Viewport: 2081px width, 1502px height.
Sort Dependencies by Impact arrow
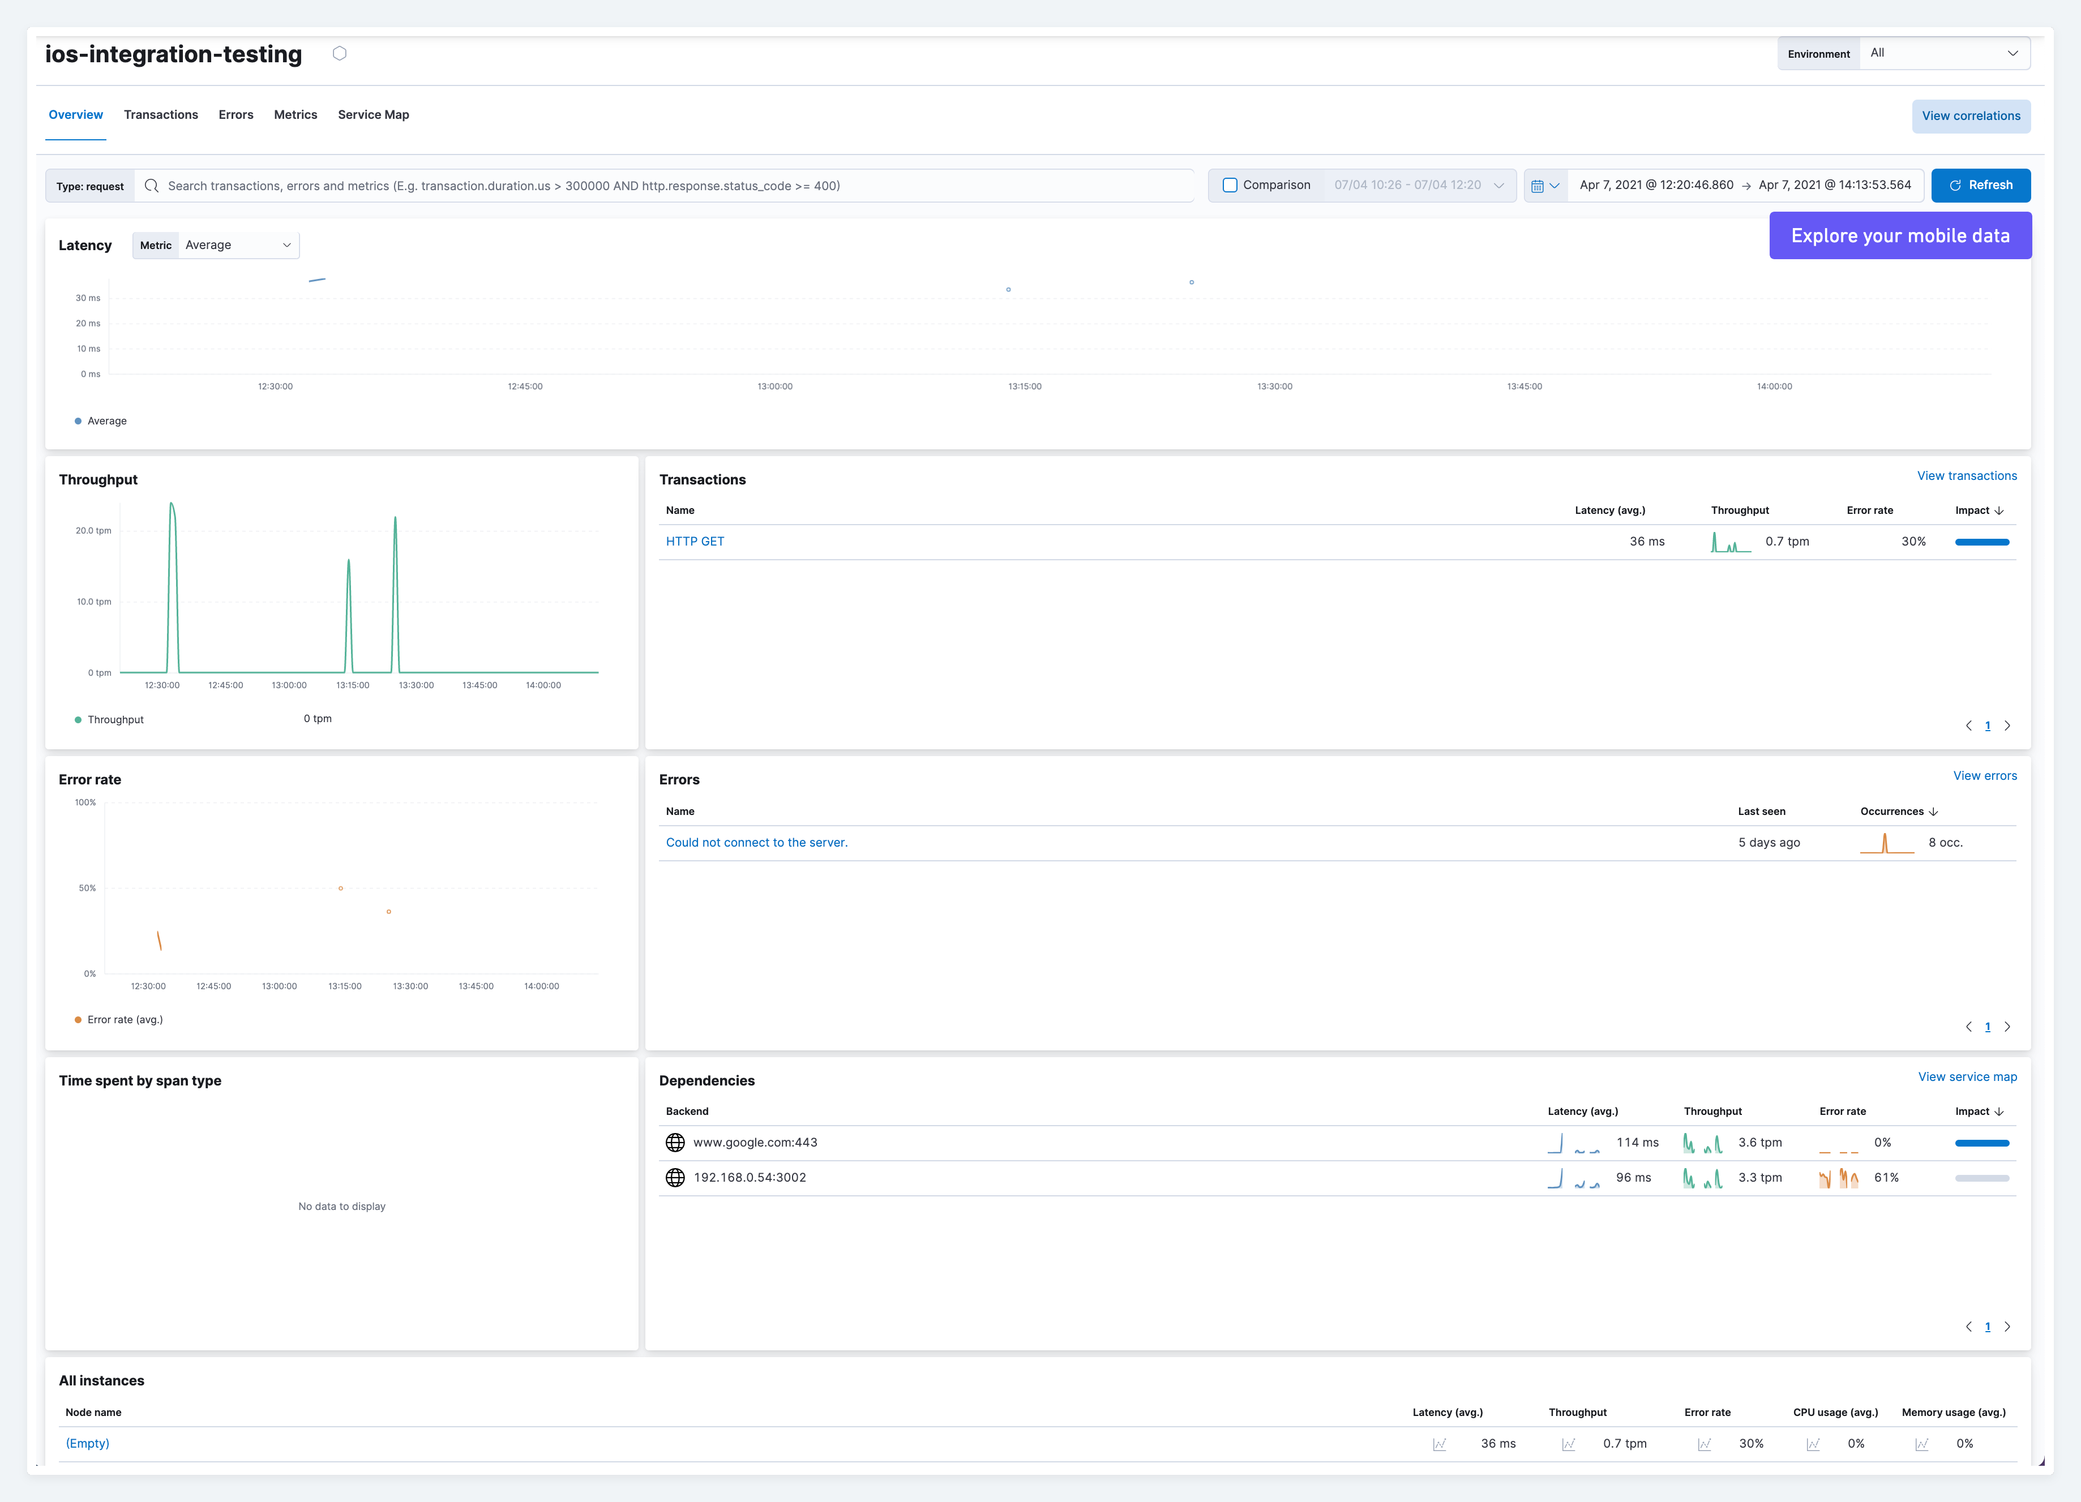point(1999,1111)
